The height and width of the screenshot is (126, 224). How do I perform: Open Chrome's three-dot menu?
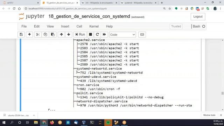(220, 8)
